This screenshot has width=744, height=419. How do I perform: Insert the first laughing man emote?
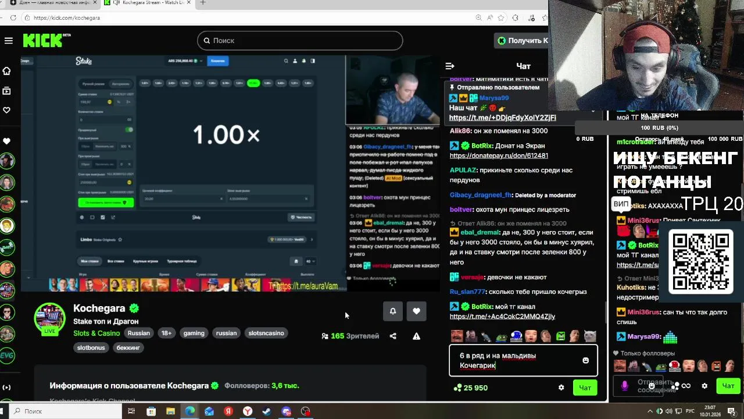coord(457,336)
